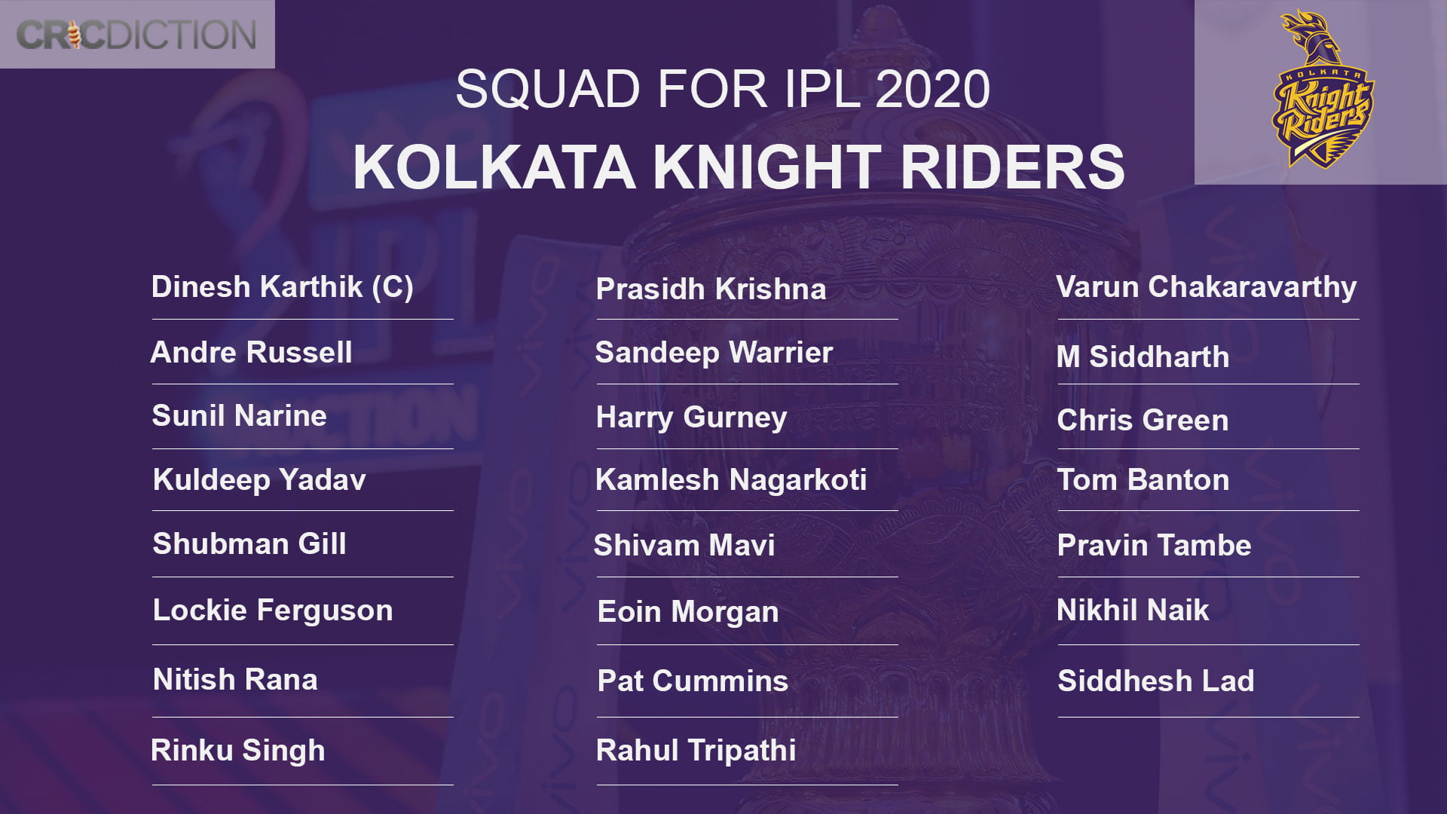Click on Sunil Narine
Viewport: 1447px width, 814px height.
(x=240, y=416)
